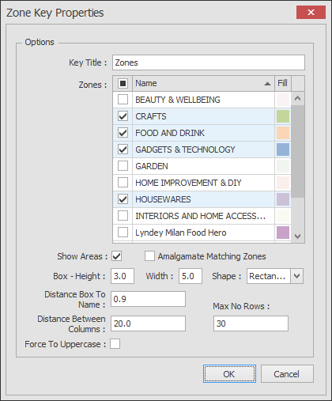Screen dimensions: 332x401
Task: Select the HOME IMPROVEMENT & DIY name row
Action: [x=203, y=183]
